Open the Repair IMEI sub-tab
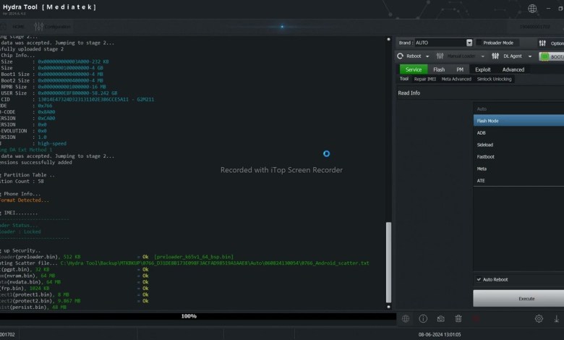The width and height of the screenshot is (564, 340). pos(425,79)
